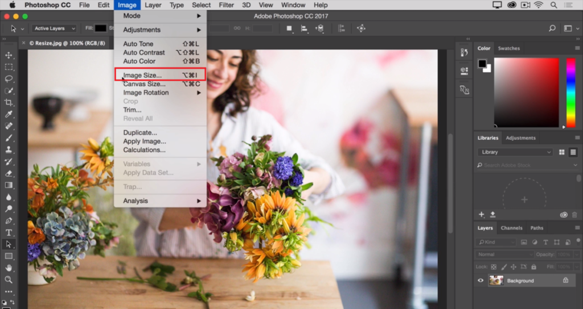
Task: Hide the Background layer with eye icon
Action: 481,280
